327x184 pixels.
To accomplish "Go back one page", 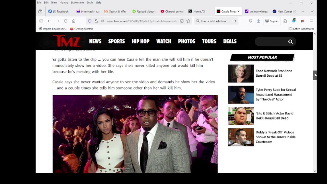I will click(x=49, y=21).
